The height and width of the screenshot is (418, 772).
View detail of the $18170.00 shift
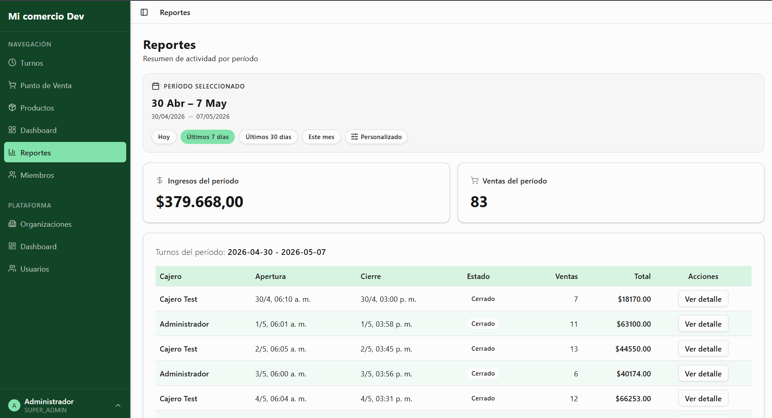[x=703, y=299]
